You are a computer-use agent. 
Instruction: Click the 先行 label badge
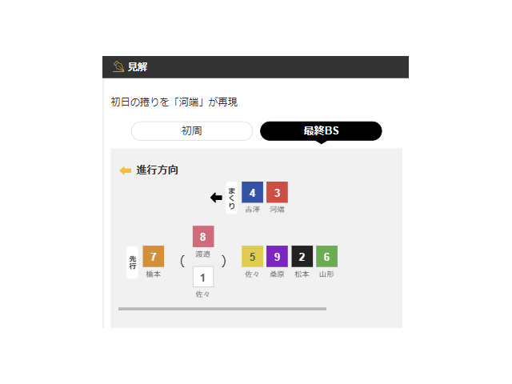132,262
